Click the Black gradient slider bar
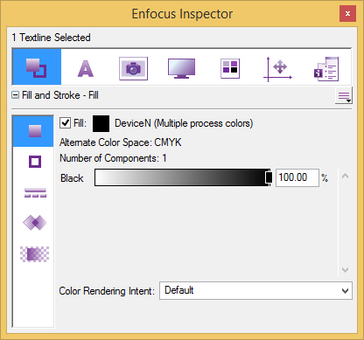 click(x=182, y=177)
